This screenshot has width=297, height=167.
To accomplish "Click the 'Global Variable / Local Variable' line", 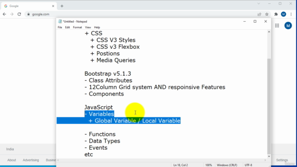I will tap(135, 121).
